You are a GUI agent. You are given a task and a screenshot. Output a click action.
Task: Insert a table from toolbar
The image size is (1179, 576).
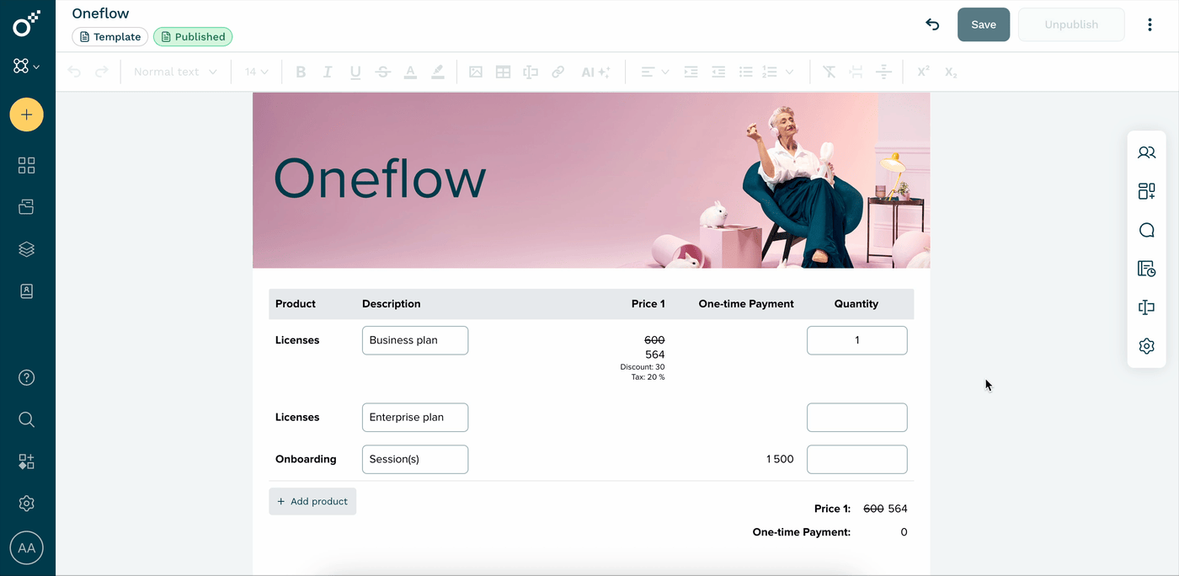coord(503,72)
